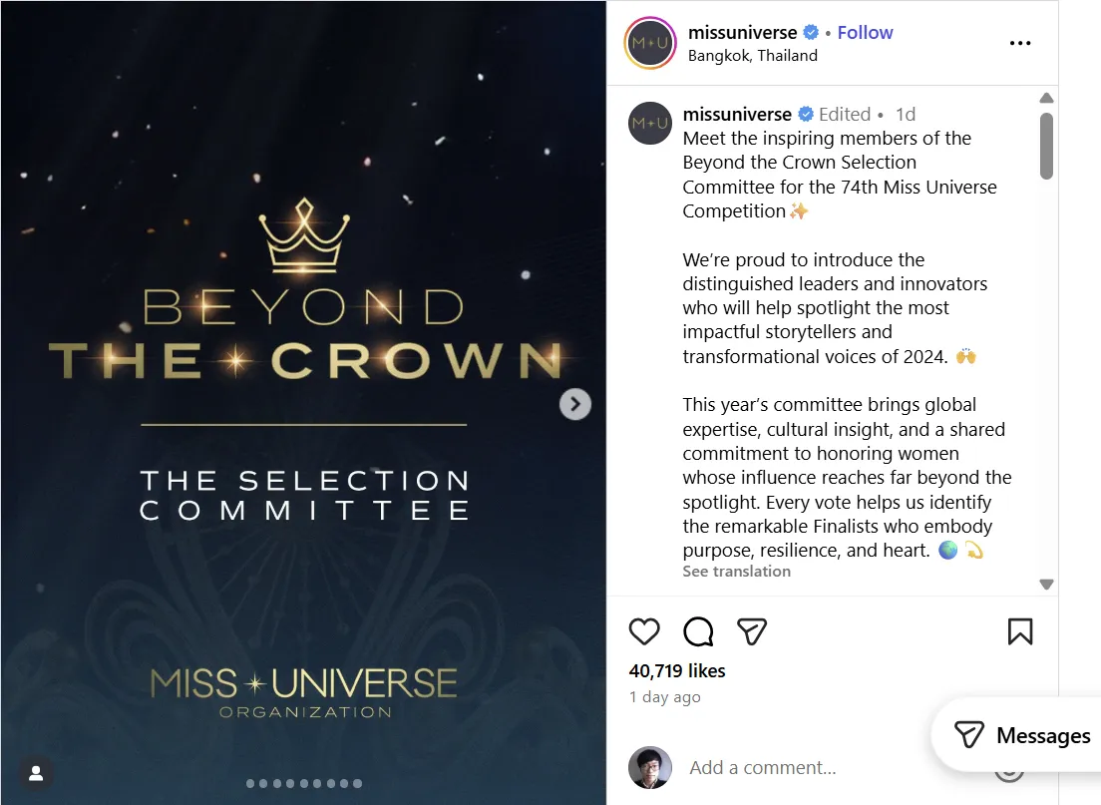
Task: Click the tagged people icon on image
Action: (36, 773)
